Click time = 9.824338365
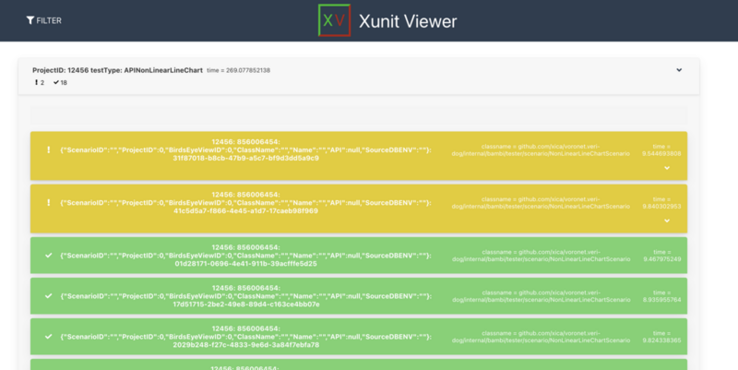This screenshot has height=370, width=738. coord(661,336)
